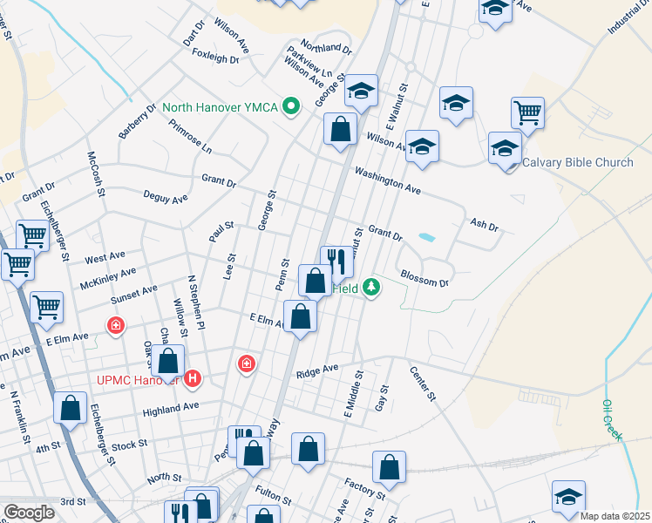Click the North Hanover YMCA green marker
The image size is (652, 523).
[x=293, y=108]
